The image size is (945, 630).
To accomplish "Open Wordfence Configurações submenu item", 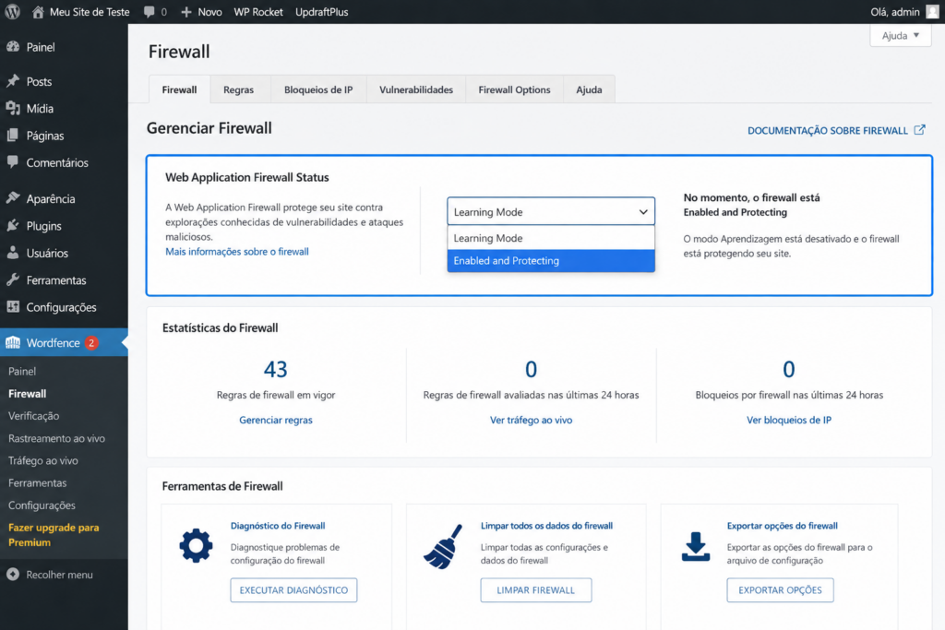I will pos(42,505).
